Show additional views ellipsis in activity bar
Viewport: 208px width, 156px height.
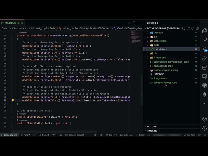pos(204,103)
